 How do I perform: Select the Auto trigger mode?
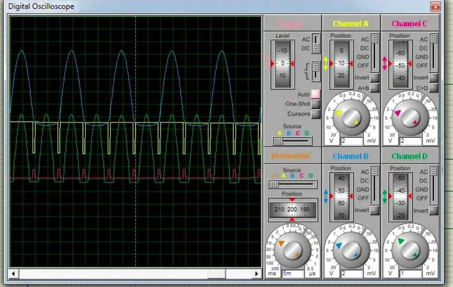(316, 94)
